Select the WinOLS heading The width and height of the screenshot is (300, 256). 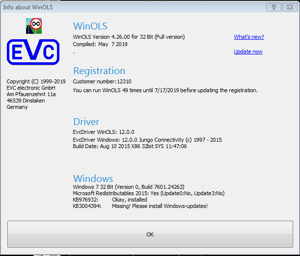click(x=90, y=26)
